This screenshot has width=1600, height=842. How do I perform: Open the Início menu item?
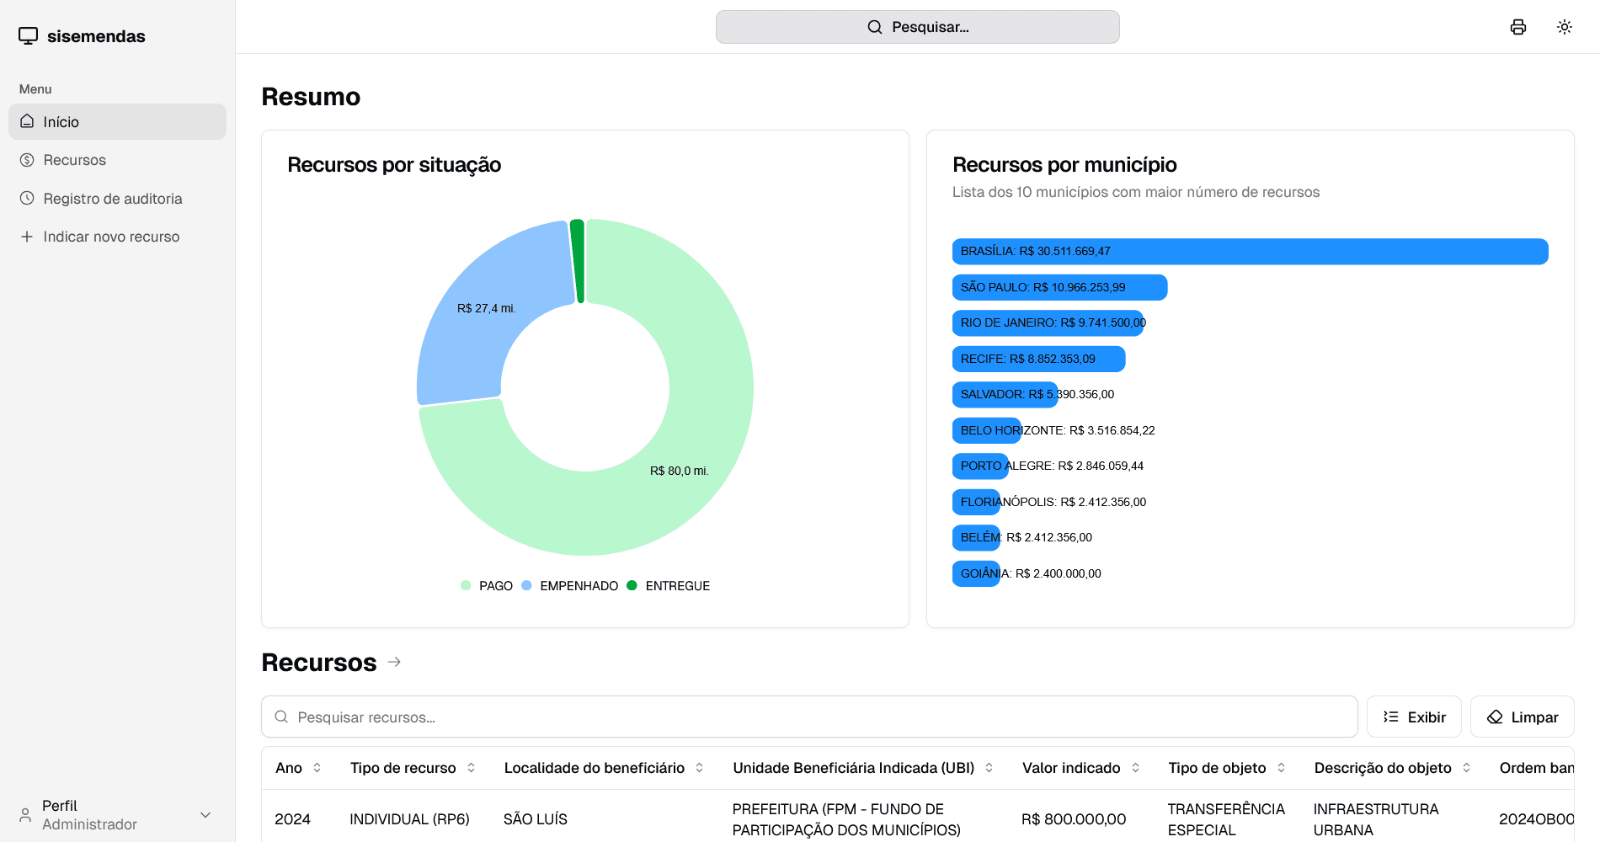click(117, 122)
